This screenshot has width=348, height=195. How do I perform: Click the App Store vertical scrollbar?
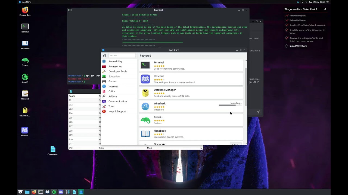click(246, 87)
